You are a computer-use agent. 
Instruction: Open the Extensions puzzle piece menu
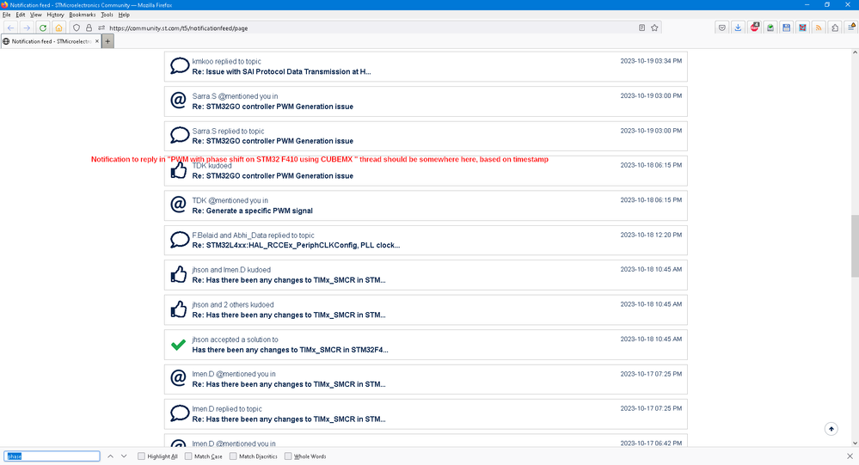coord(835,28)
